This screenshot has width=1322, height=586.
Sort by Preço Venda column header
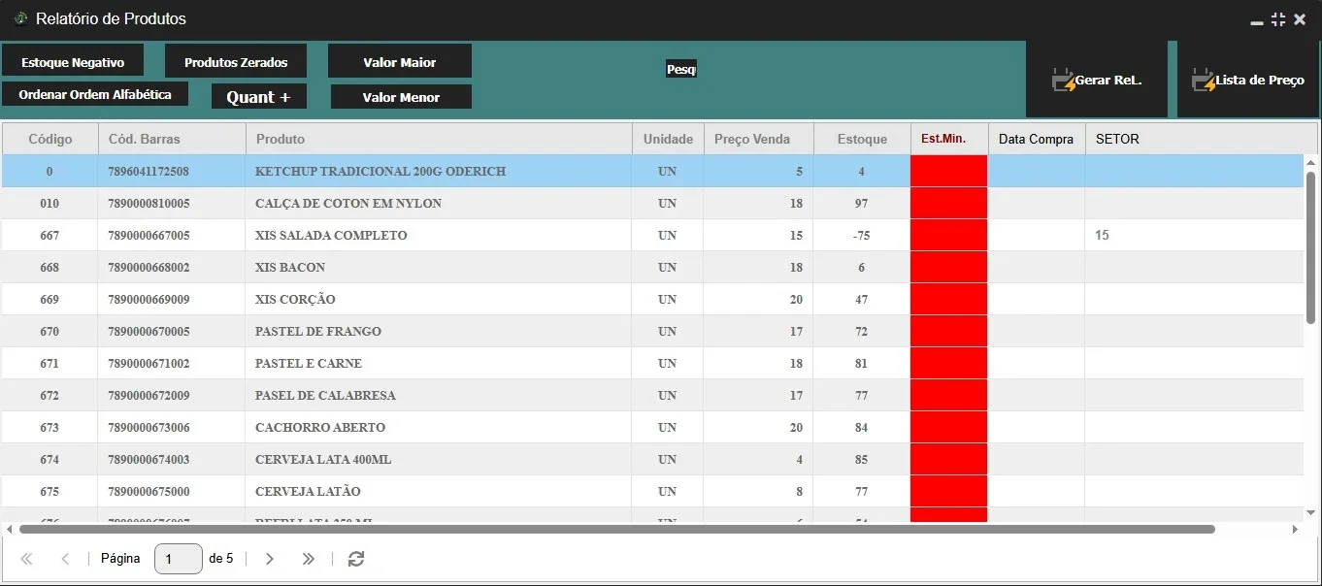click(758, 139)
